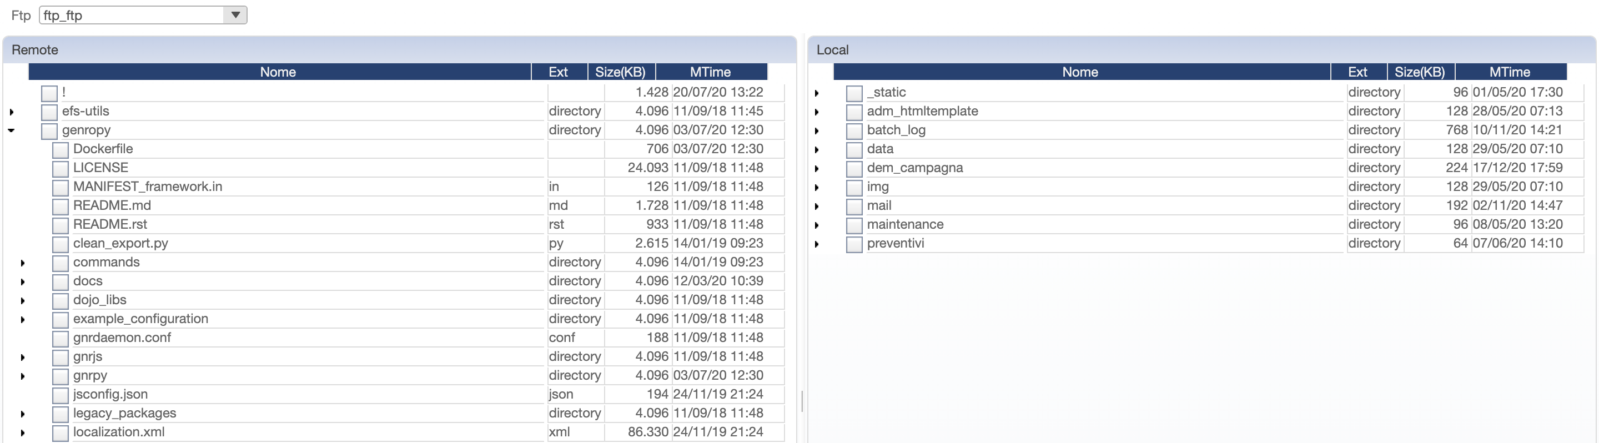Expand local data folder
The width and height of the screenshot is (1599, 443).
pyautogui.click(x=817, y=149)
